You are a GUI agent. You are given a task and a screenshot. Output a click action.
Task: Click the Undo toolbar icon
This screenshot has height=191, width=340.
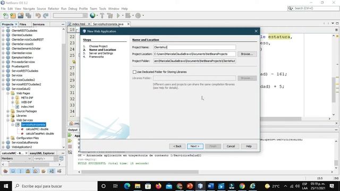[x=38, y=15]
